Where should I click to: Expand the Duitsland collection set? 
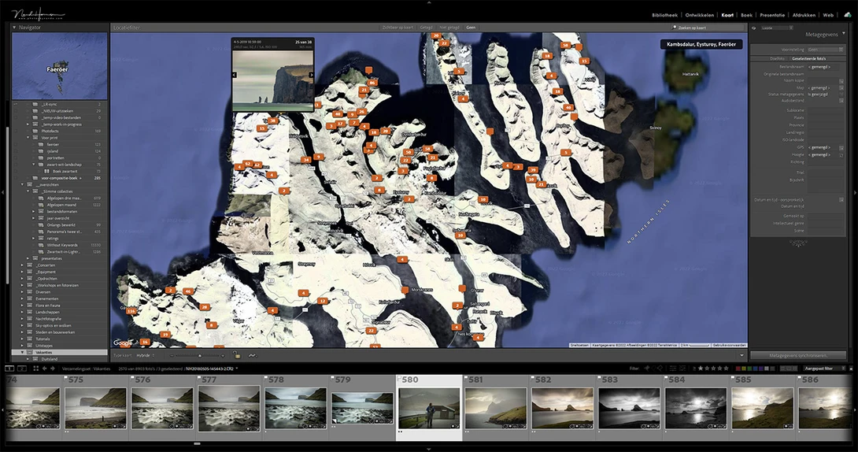pos(28,359)
